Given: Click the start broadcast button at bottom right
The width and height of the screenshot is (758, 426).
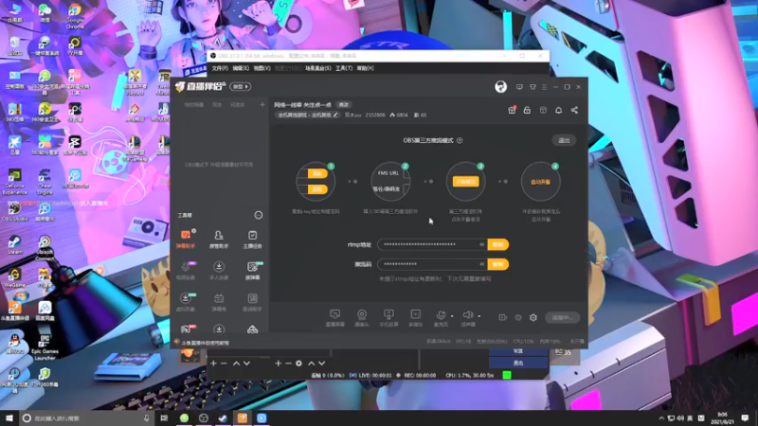Looking at the screenshot, I should coord(562,318).
